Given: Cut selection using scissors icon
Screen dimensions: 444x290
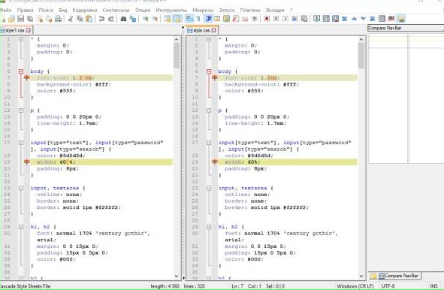Looking at the screenshot, I should [x=70, y=19].
